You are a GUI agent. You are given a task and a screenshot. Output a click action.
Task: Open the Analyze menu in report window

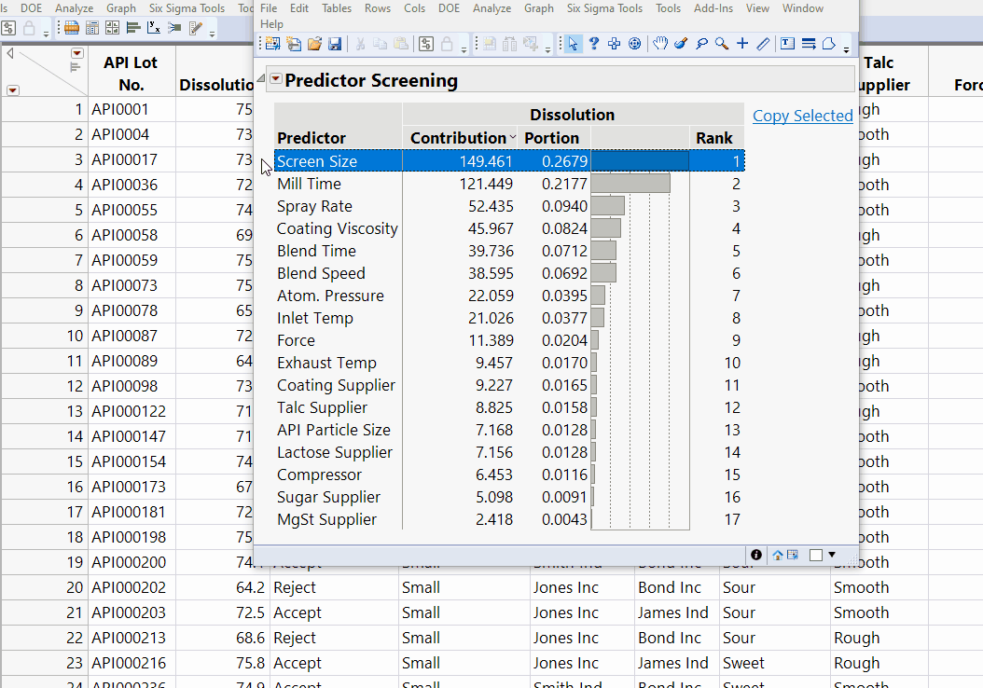(491, 8)
